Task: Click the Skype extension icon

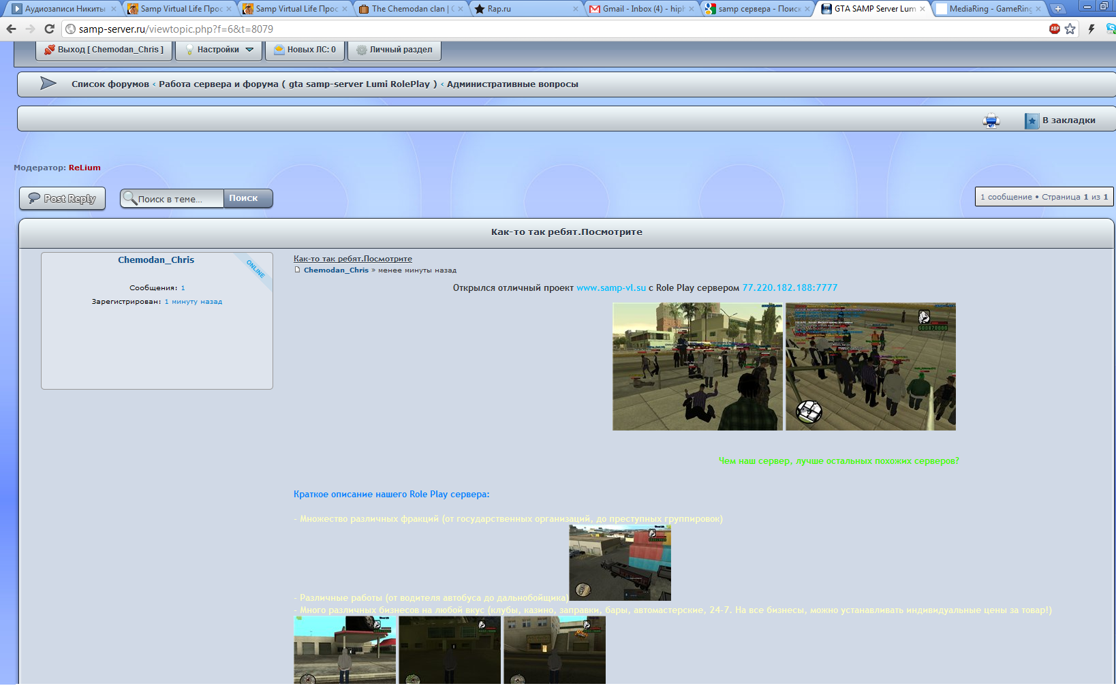Action: pyautogui.click(x=1111, y=29)
